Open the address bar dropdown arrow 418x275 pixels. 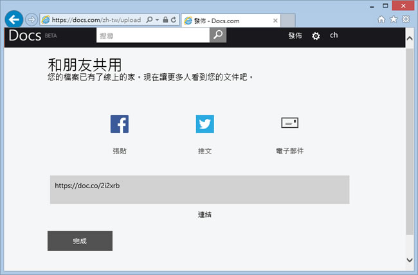tap(158, 20)
